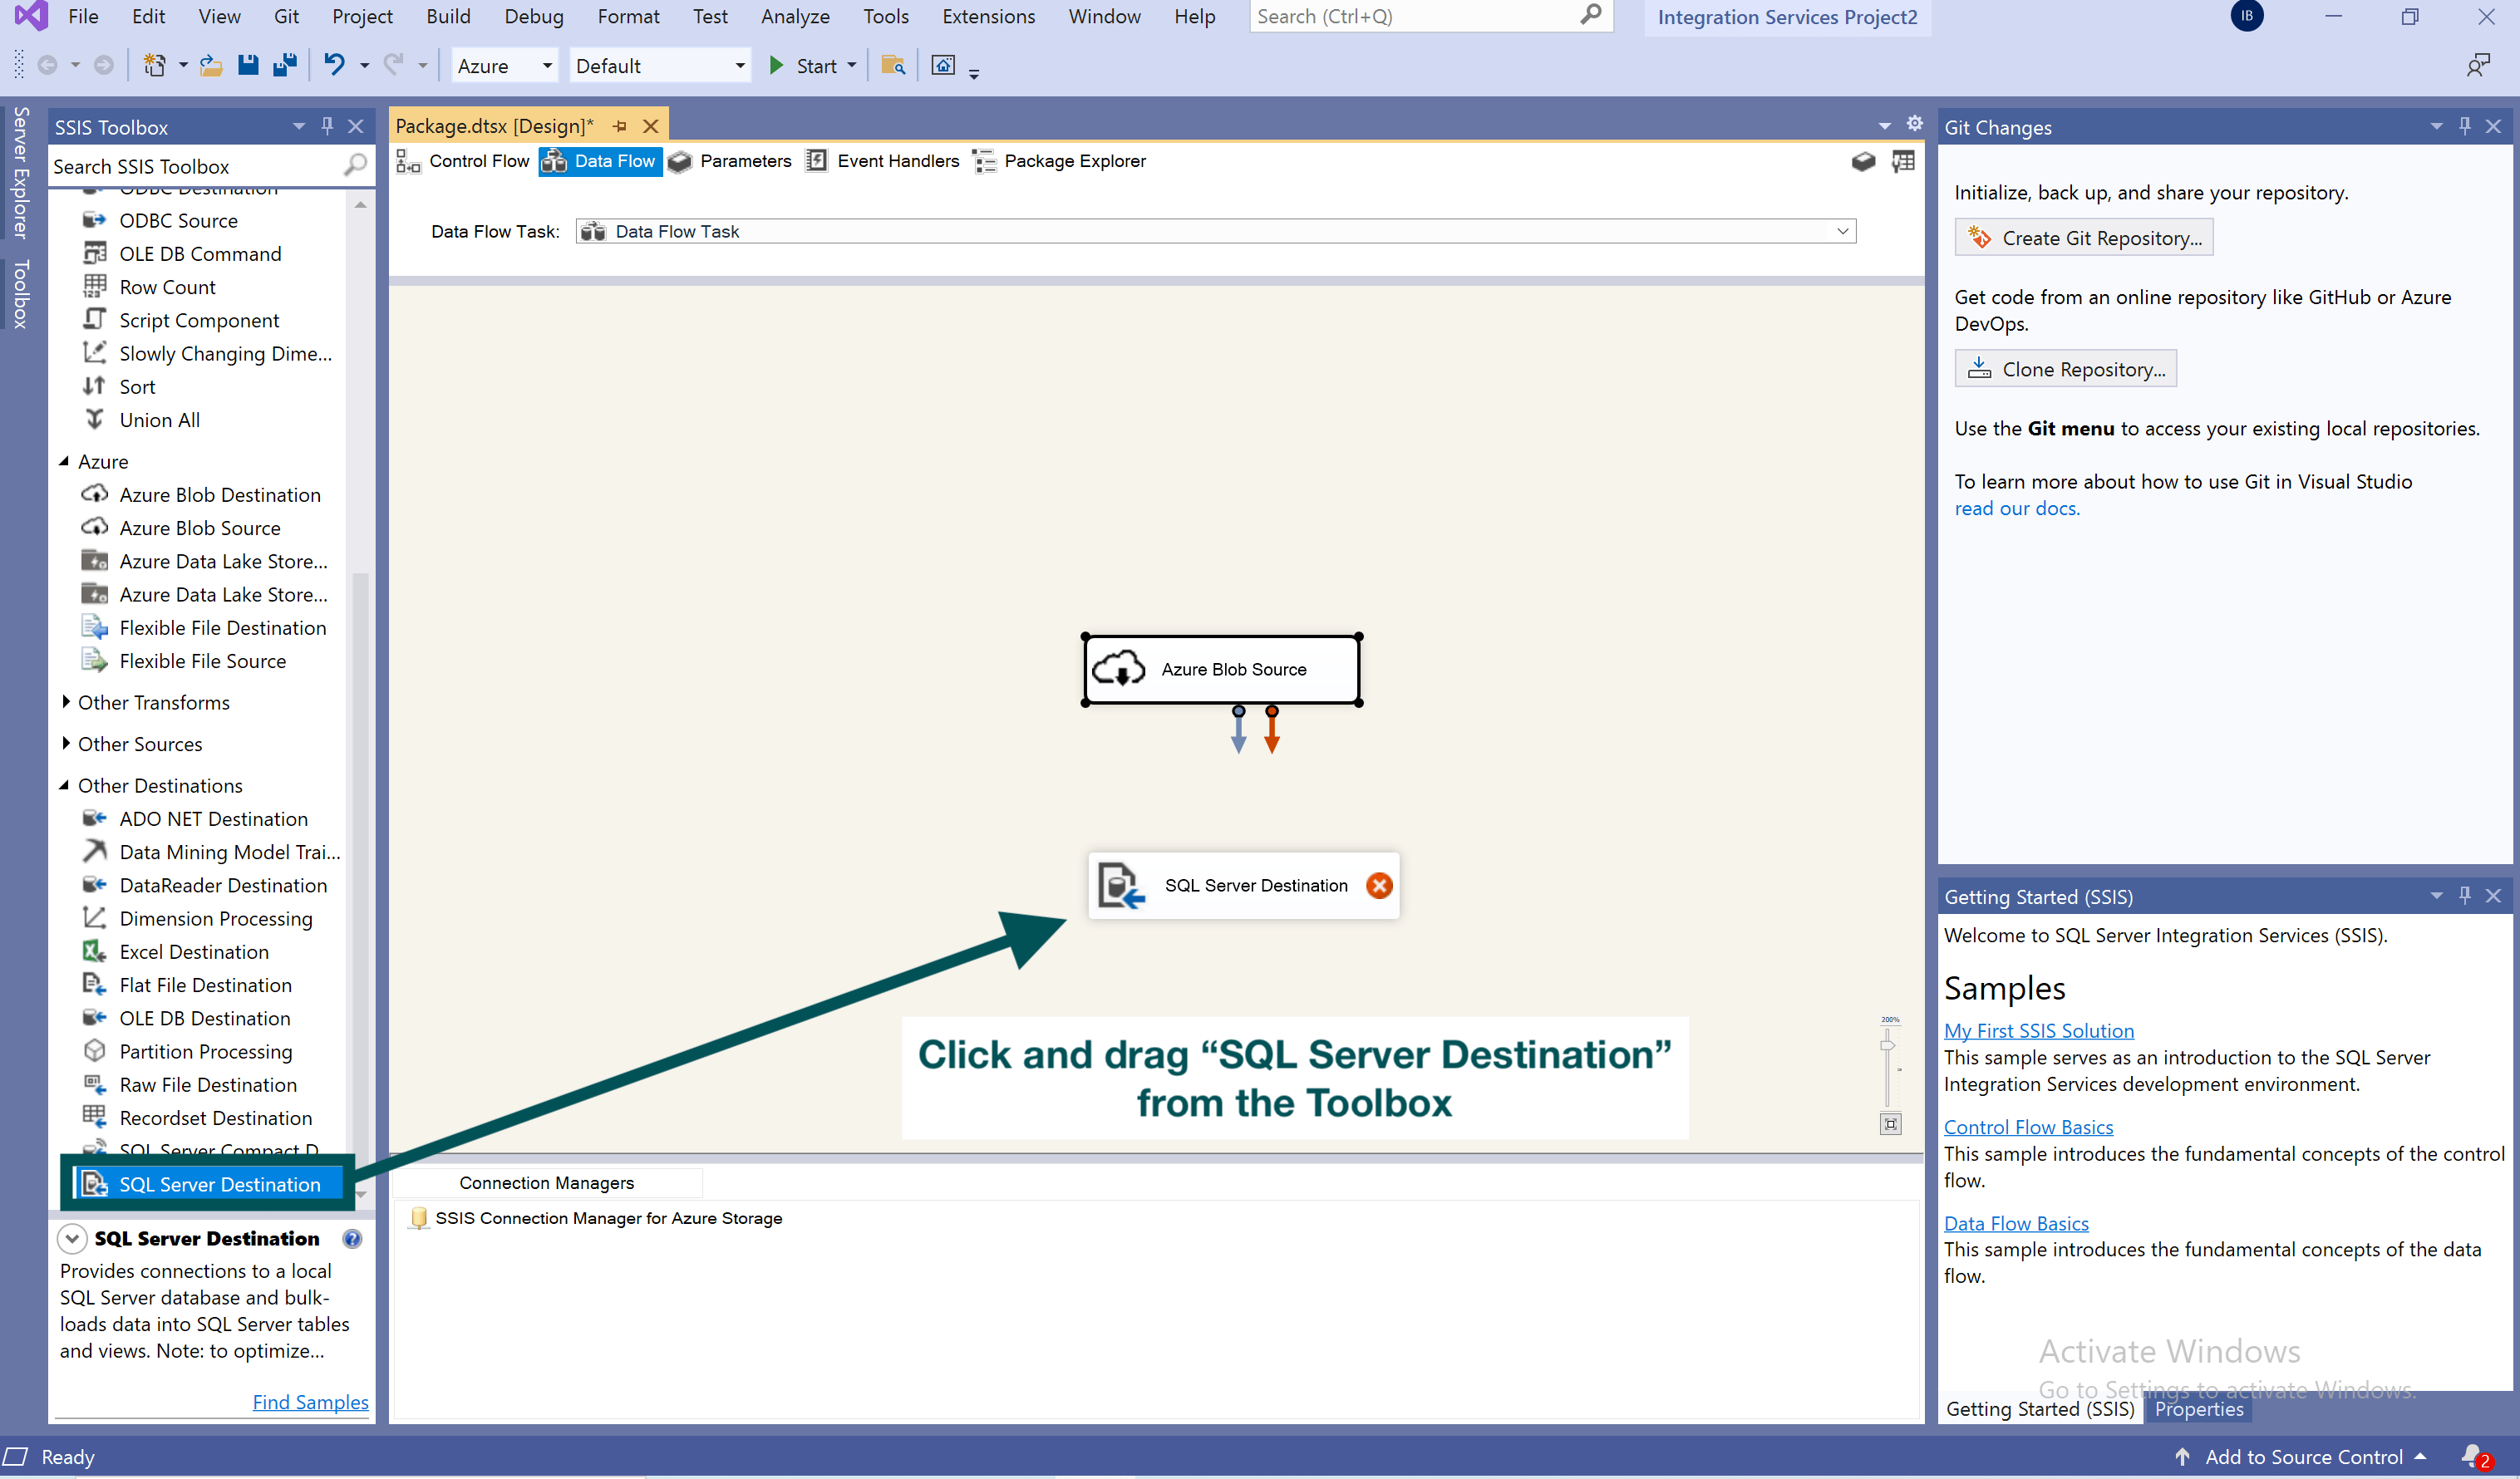This screenshot has height=1479, width=2520.
Task: Click the Find Samples link
Action: 310,1402
